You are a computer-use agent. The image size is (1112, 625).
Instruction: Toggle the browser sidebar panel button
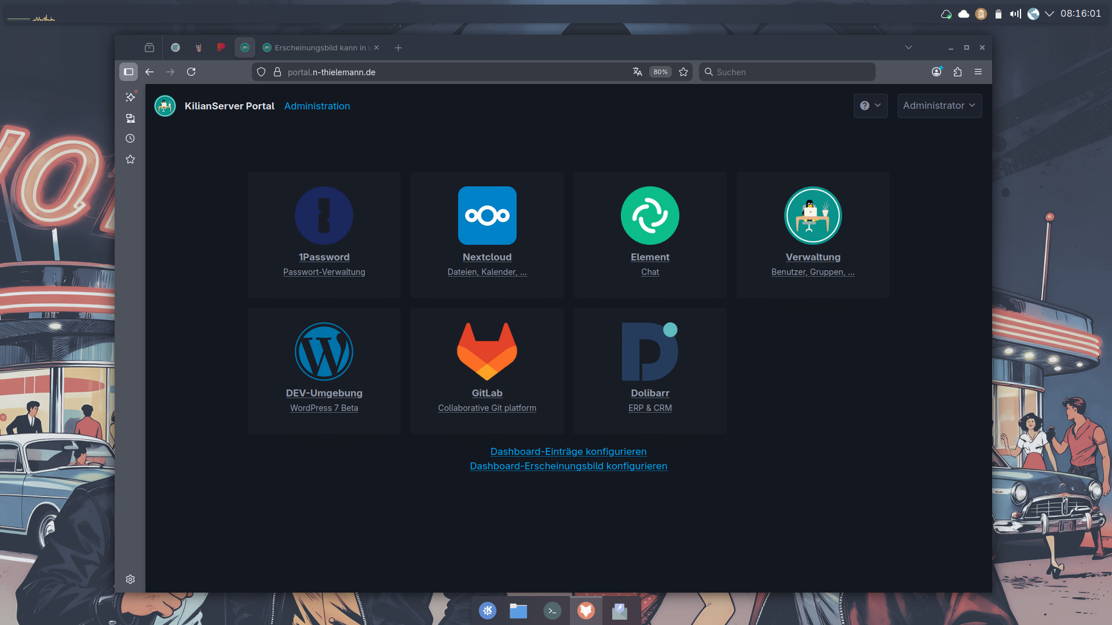[x=129, y=72]
